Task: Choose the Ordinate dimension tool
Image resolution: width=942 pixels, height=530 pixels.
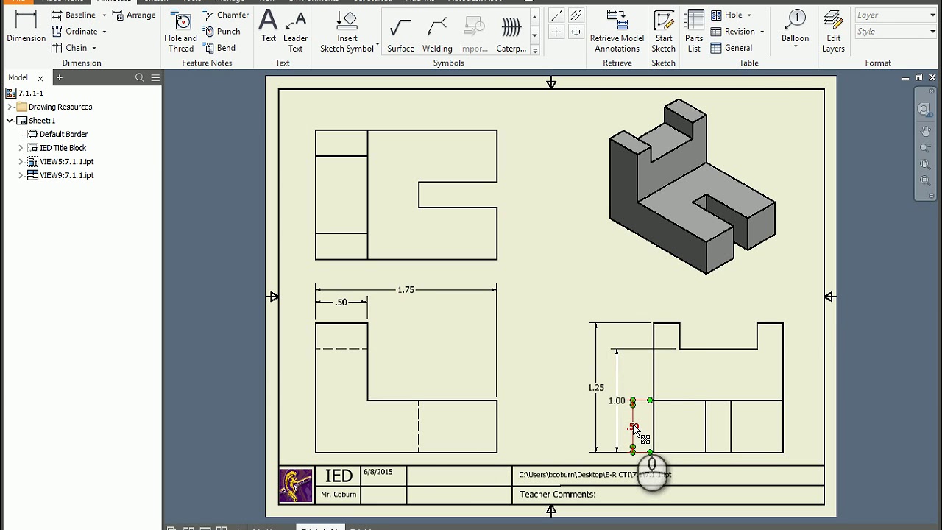Action: click(74, 31)
